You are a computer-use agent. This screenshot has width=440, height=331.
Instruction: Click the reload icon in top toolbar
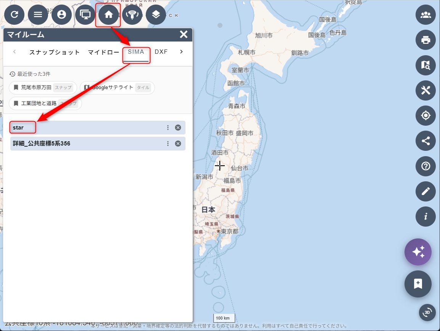pyautogui.click(x=15, y=15)
